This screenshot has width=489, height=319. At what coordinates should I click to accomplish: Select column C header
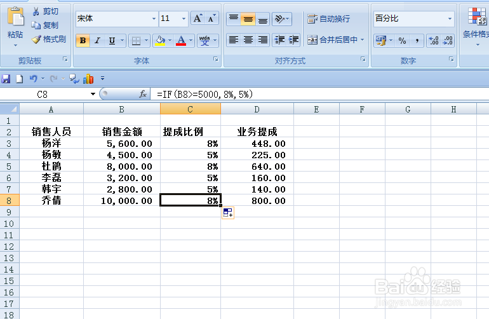[191, 109]
